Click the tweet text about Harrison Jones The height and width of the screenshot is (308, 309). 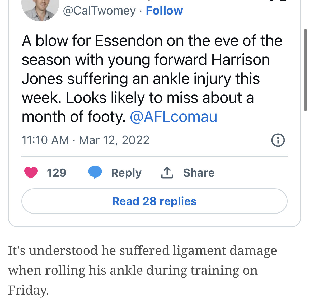pos(152,79)
